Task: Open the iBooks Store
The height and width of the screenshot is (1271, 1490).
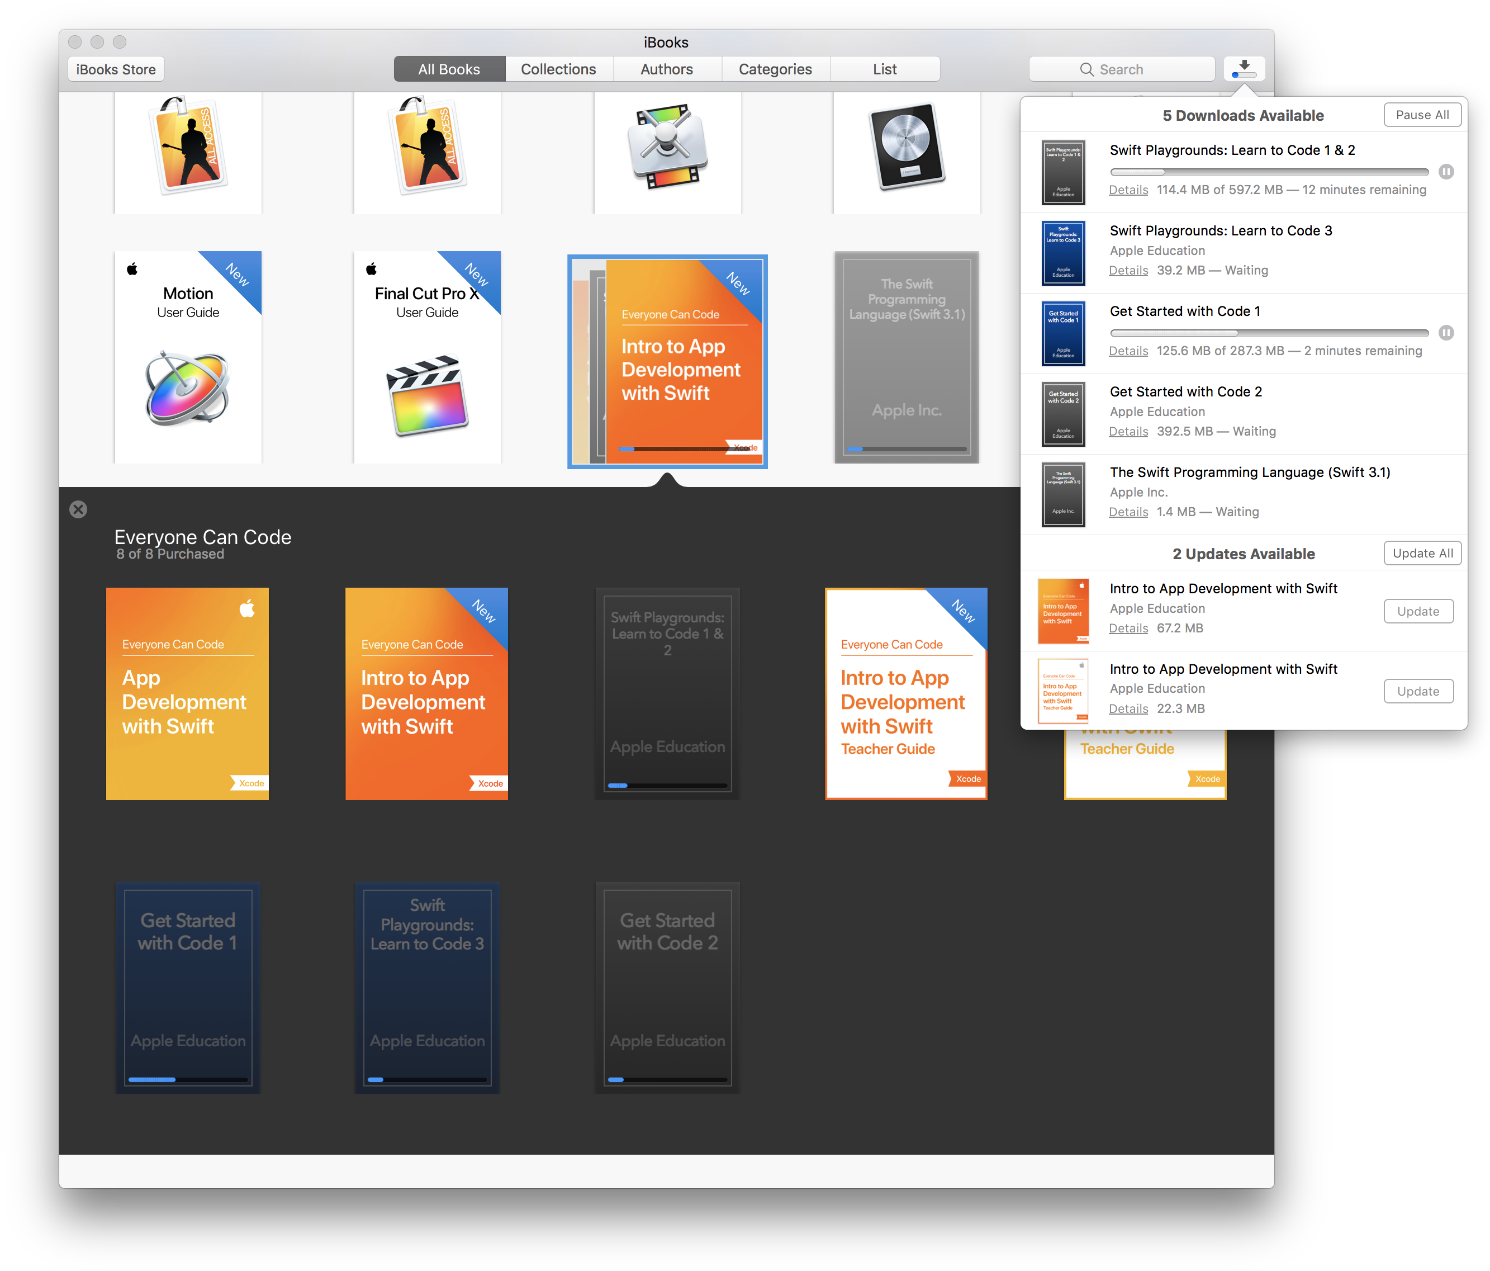Action: pyautogui.click(x=116, y=69)
